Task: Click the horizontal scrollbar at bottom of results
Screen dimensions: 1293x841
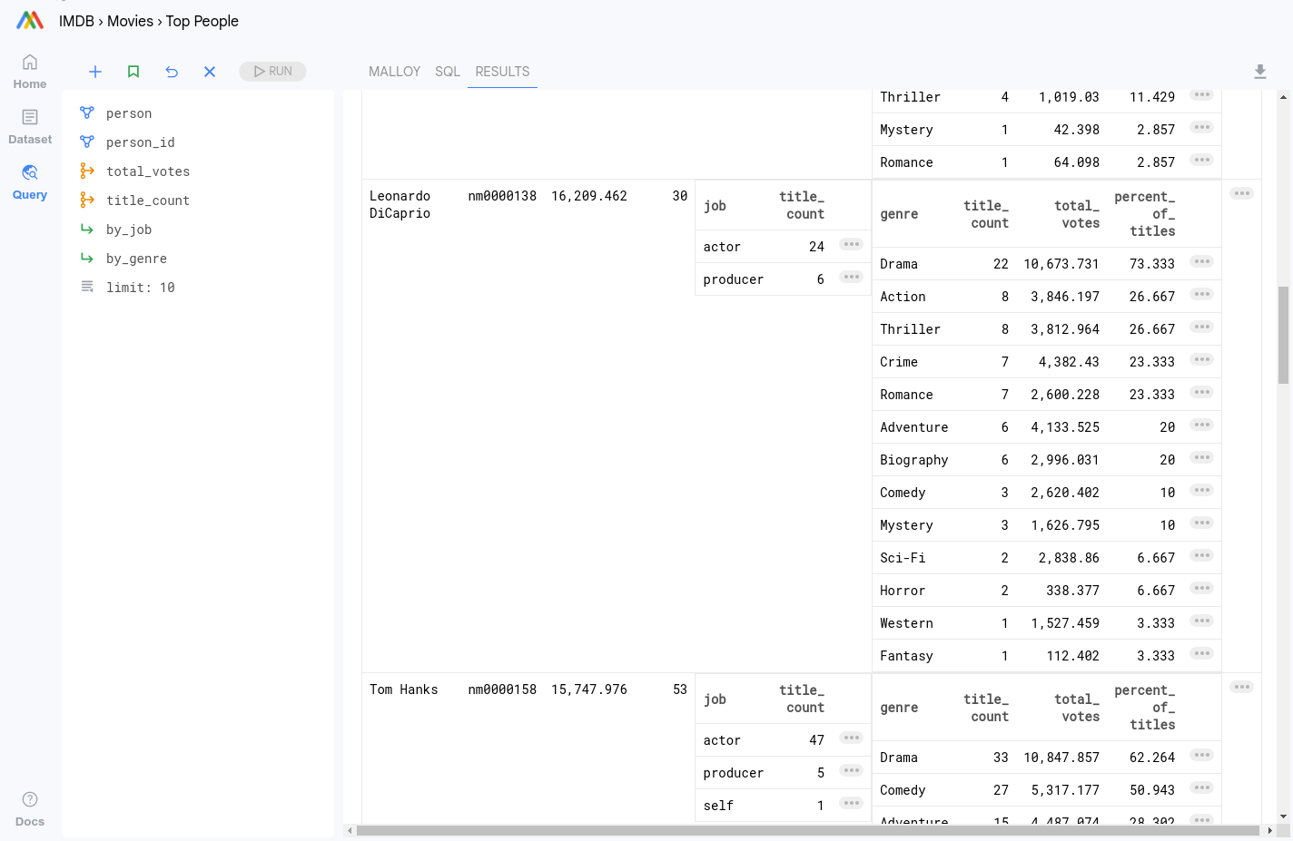Action: (x=808, y=830)
